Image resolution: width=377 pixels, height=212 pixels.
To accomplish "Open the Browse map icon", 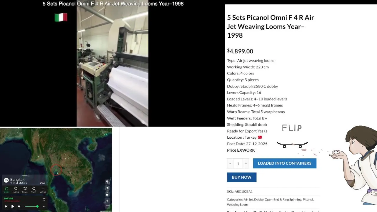I will pos(25,190).
